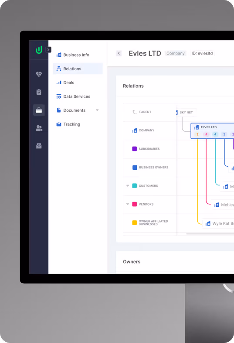Click the Business Info building icon
This screenshot has width=234, height=343.
click(x=59, y=55)
